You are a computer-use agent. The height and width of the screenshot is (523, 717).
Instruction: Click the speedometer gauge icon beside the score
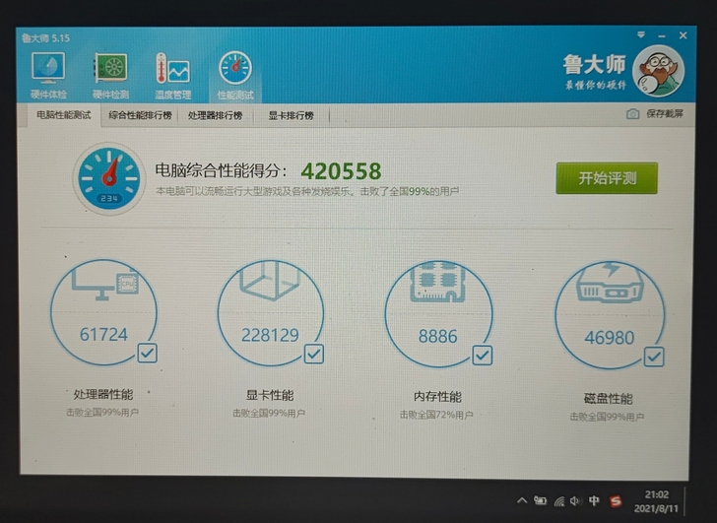click(108, 178)
